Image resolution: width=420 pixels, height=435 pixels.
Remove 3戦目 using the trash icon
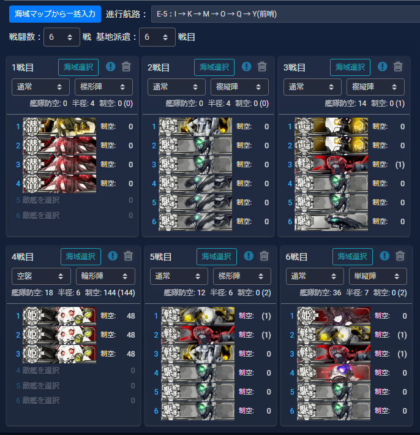(x=398, y=67)
